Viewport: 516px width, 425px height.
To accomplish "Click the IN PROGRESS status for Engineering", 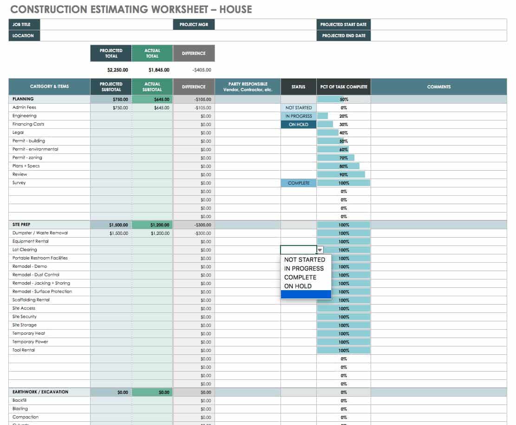I will (299, 116).
